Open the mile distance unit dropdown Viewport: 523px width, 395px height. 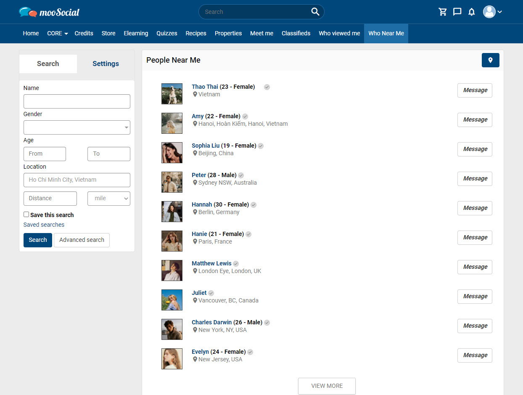109,199
